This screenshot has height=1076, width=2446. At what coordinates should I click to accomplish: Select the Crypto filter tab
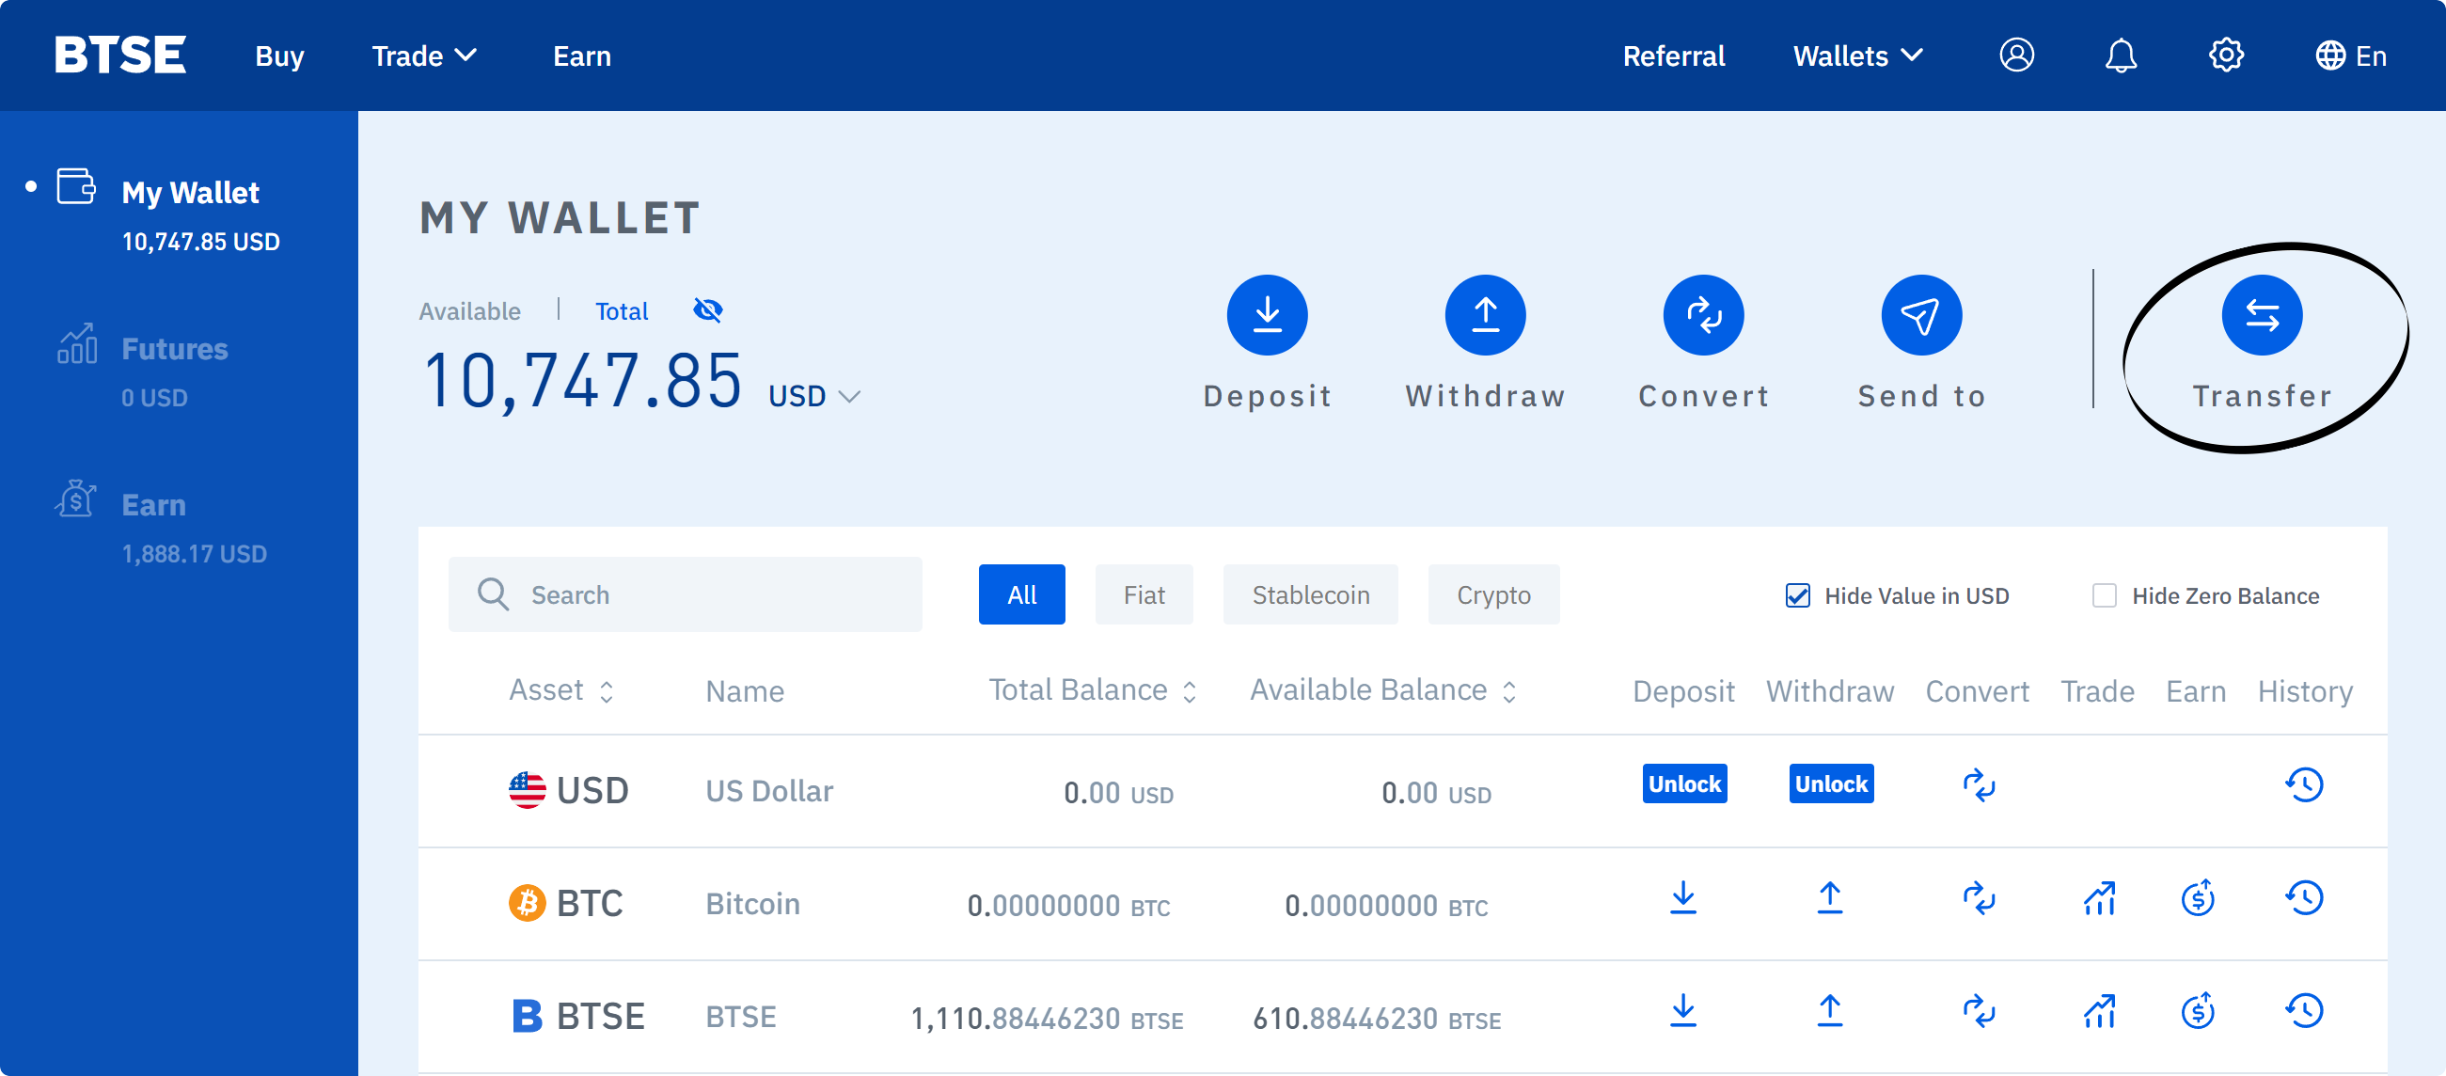click(x=1493, y=594)
